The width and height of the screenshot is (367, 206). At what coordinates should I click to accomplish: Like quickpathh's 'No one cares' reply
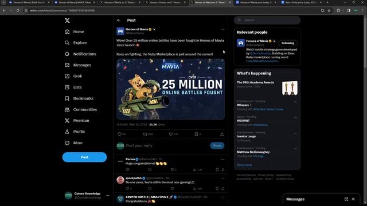(x=172, y=188)
